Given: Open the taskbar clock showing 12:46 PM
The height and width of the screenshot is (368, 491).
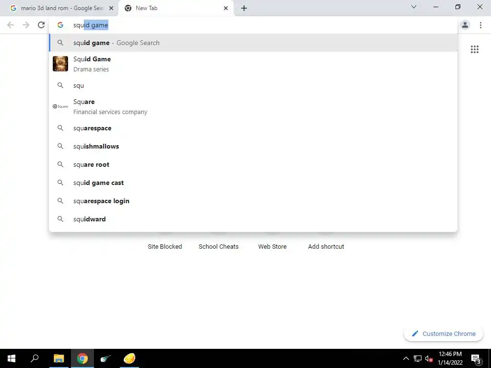Looking at the screenshot, I should pyautogui.click(x=450, y=358).
